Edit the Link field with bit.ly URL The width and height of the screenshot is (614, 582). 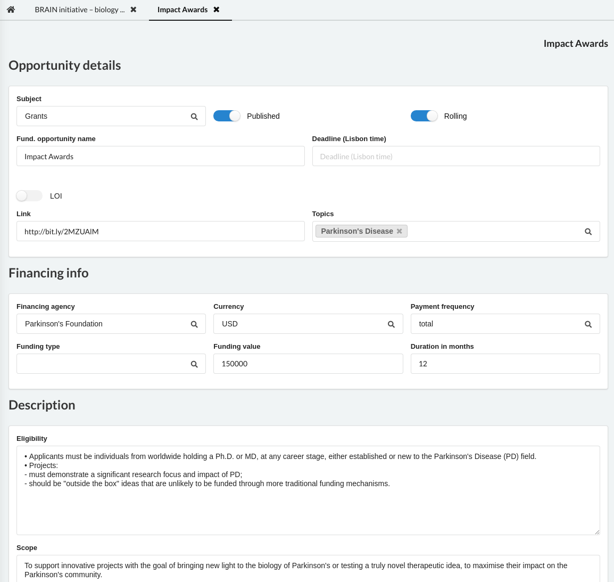click(x=161, y=231)
